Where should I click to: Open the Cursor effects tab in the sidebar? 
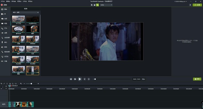[5, 37]
